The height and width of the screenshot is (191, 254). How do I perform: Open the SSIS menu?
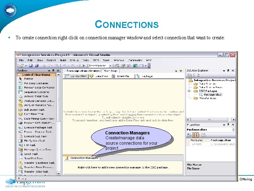[96, 60]
